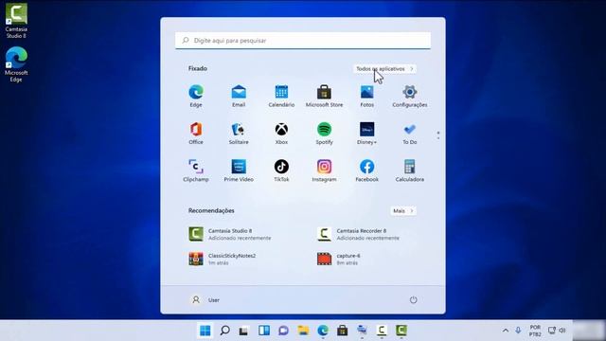Viewport: 606px width, 341px height.
Task: Open the POR PTB2 language switcher
Action: coord(535,331)
